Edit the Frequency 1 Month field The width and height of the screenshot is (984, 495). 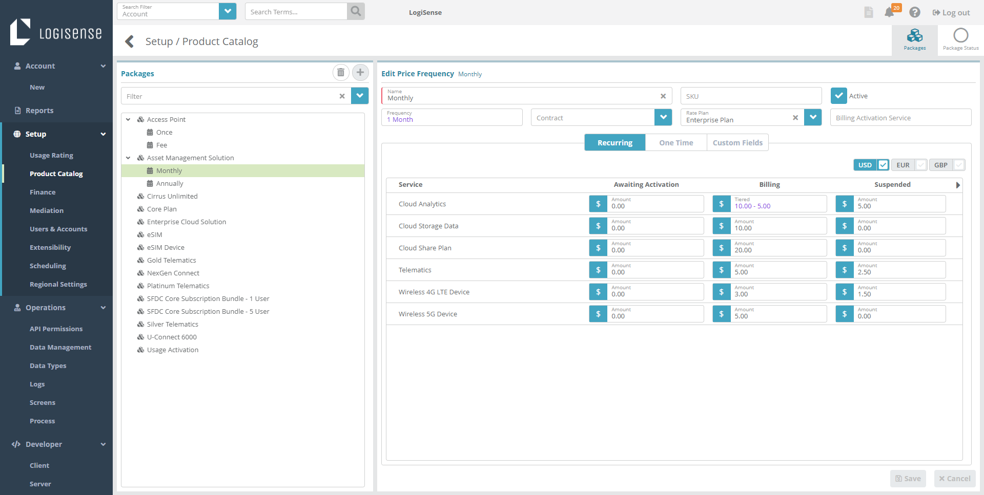[x=452, y=117]
